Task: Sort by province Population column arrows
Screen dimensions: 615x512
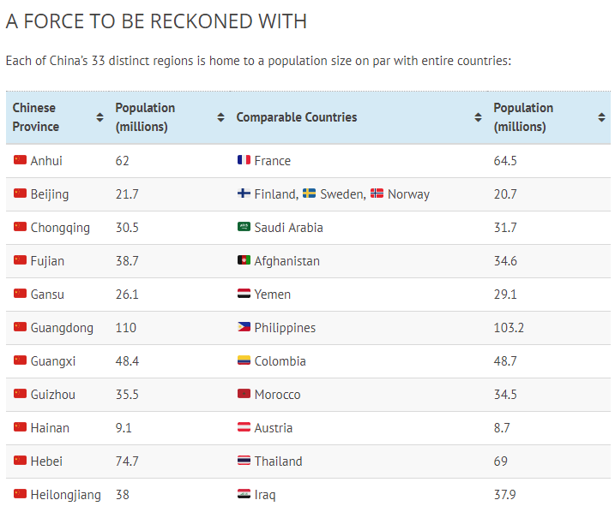Action: coord(220,117)
